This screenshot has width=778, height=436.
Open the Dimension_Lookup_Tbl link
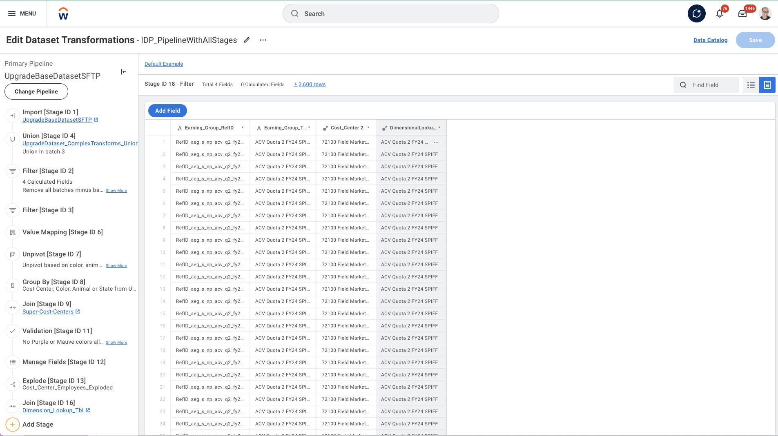(53, 410)
